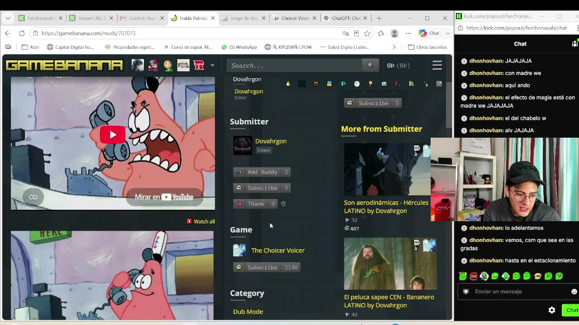Click the GameBanana logo

pyautogui.click(x=64, y=65)
